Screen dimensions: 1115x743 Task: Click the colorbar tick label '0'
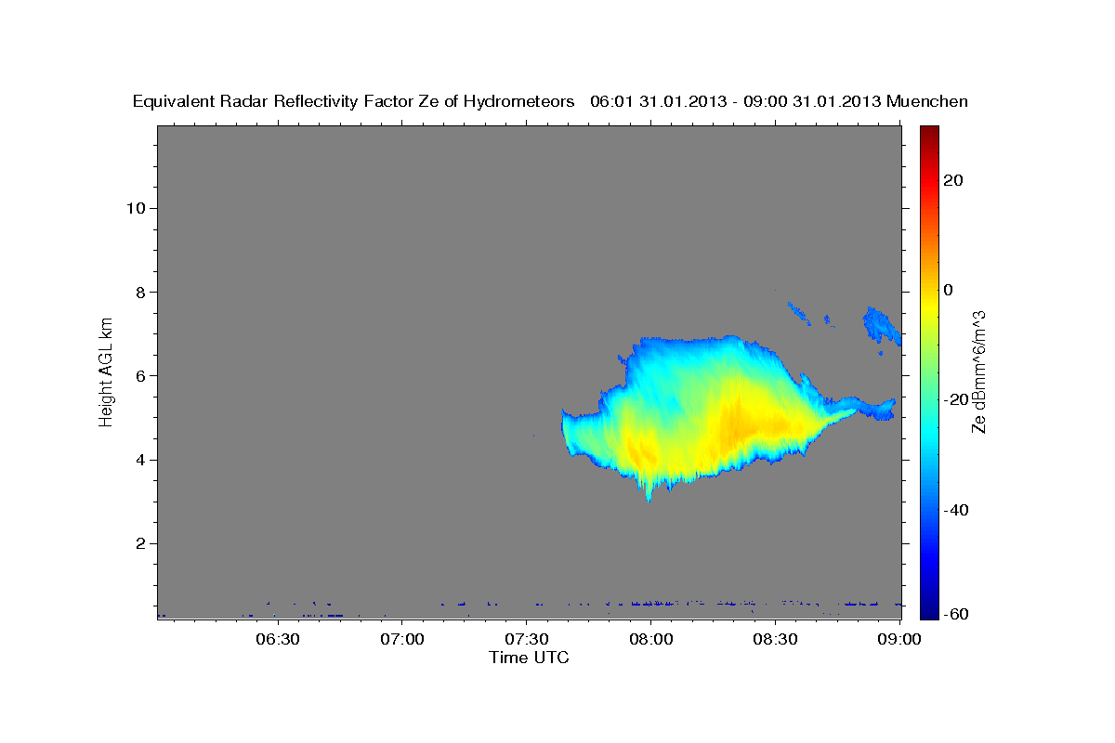[950, 290]
